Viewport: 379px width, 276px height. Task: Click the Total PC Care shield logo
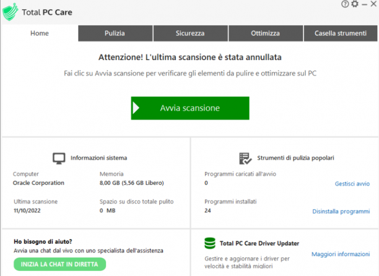click(11, 12)
